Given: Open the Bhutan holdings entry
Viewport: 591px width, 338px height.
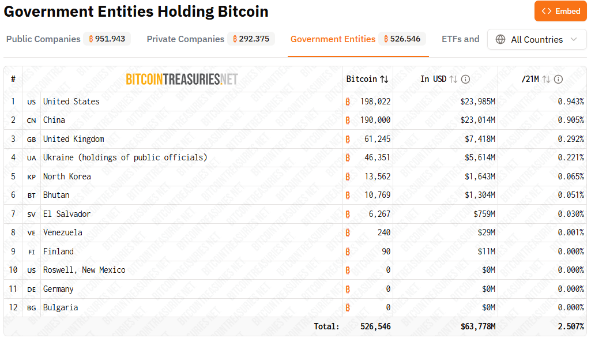Looking at the screenshot, I should [x=57, y=195].
